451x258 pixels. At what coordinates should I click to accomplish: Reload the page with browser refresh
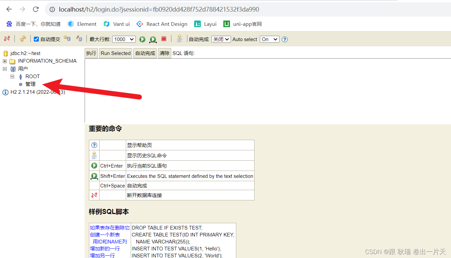(x=36, y=9)
